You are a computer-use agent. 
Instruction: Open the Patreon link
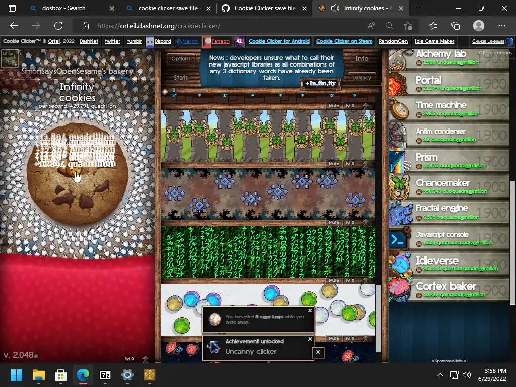coord(220,41)
